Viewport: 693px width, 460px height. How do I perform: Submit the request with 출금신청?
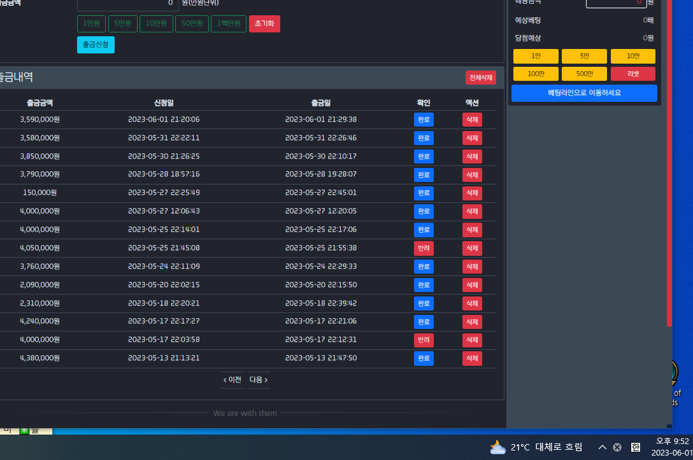[x=96, y=45]
